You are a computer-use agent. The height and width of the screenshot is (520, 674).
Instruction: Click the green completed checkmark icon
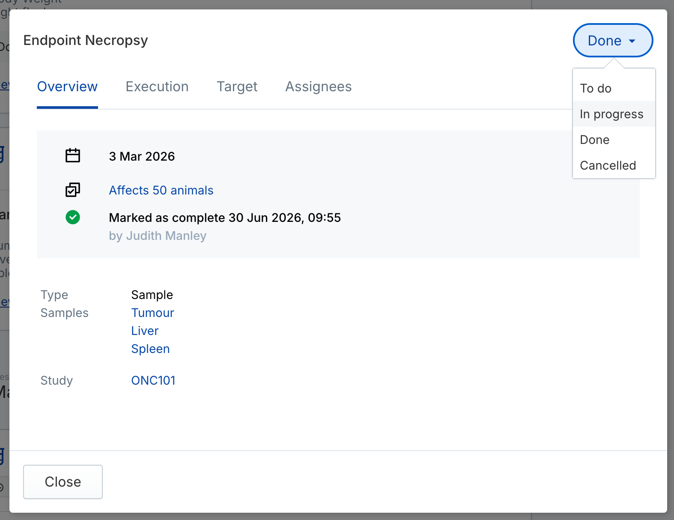click(x=73, y=217)
